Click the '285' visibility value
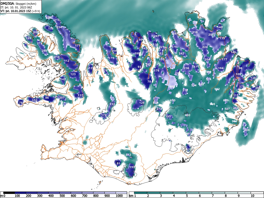264x198 pixels. (148, 64)
